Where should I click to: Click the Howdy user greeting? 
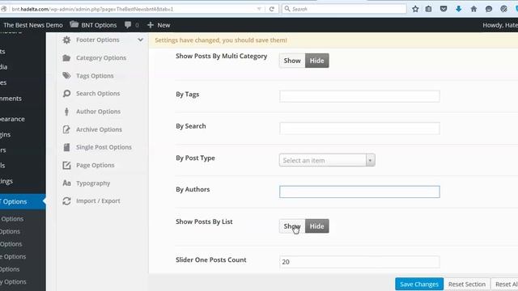pyautogui.click(x=500, y=25)
